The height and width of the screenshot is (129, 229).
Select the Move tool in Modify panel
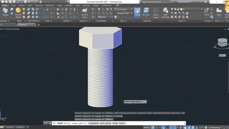[x=66, y=9]
